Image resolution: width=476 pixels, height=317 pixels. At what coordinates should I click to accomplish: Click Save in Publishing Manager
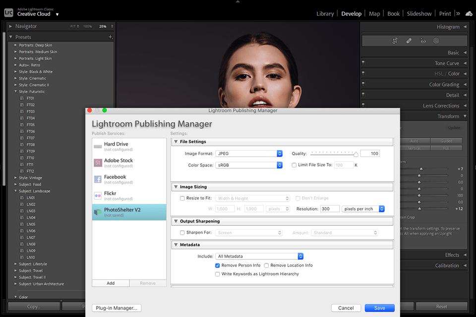[x=379, y=308]
